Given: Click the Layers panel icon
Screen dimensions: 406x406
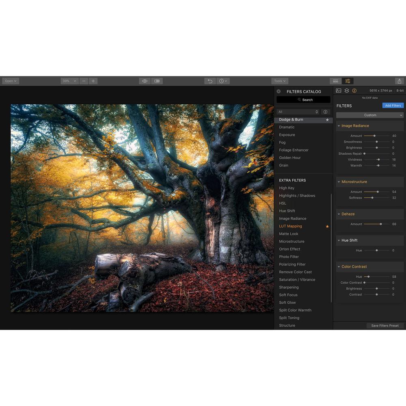Looking at the screenshot, I should tap(347, 90).
